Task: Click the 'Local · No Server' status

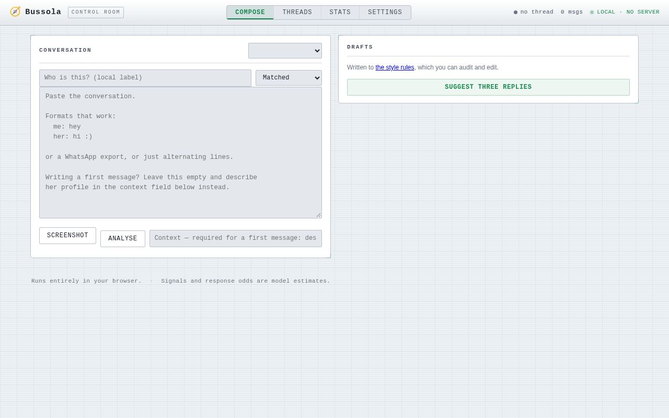Action: [x=625, y=12]
